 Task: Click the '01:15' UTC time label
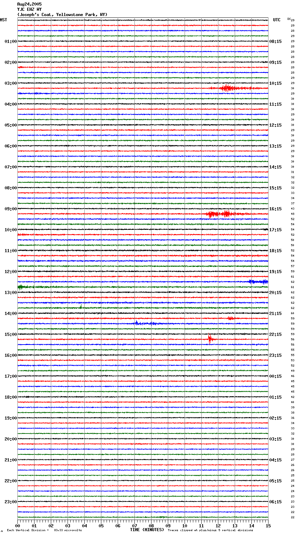(x=275, y=397)
